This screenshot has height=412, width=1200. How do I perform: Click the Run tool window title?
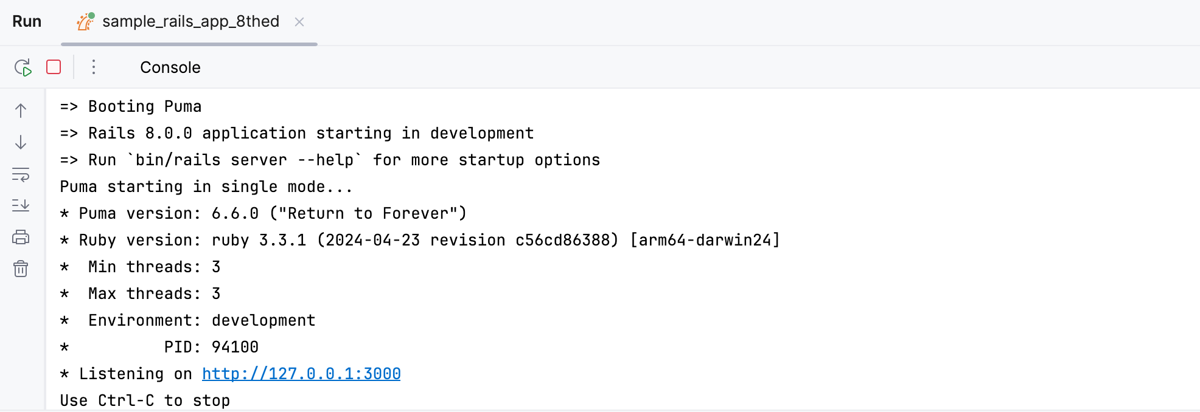point(27,21)
